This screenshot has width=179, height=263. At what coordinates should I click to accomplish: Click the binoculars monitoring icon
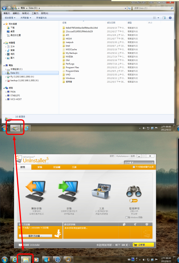pos(134,191)
